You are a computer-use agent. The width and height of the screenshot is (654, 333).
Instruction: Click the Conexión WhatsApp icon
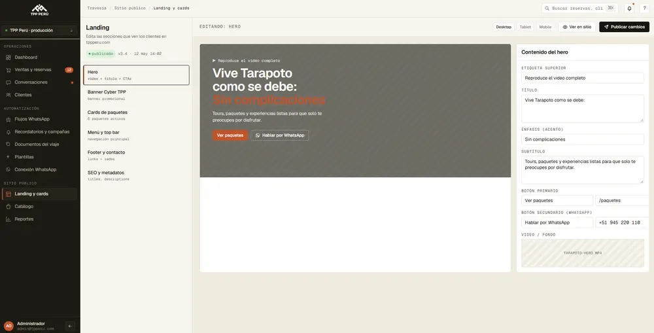(x=9, y=169)
